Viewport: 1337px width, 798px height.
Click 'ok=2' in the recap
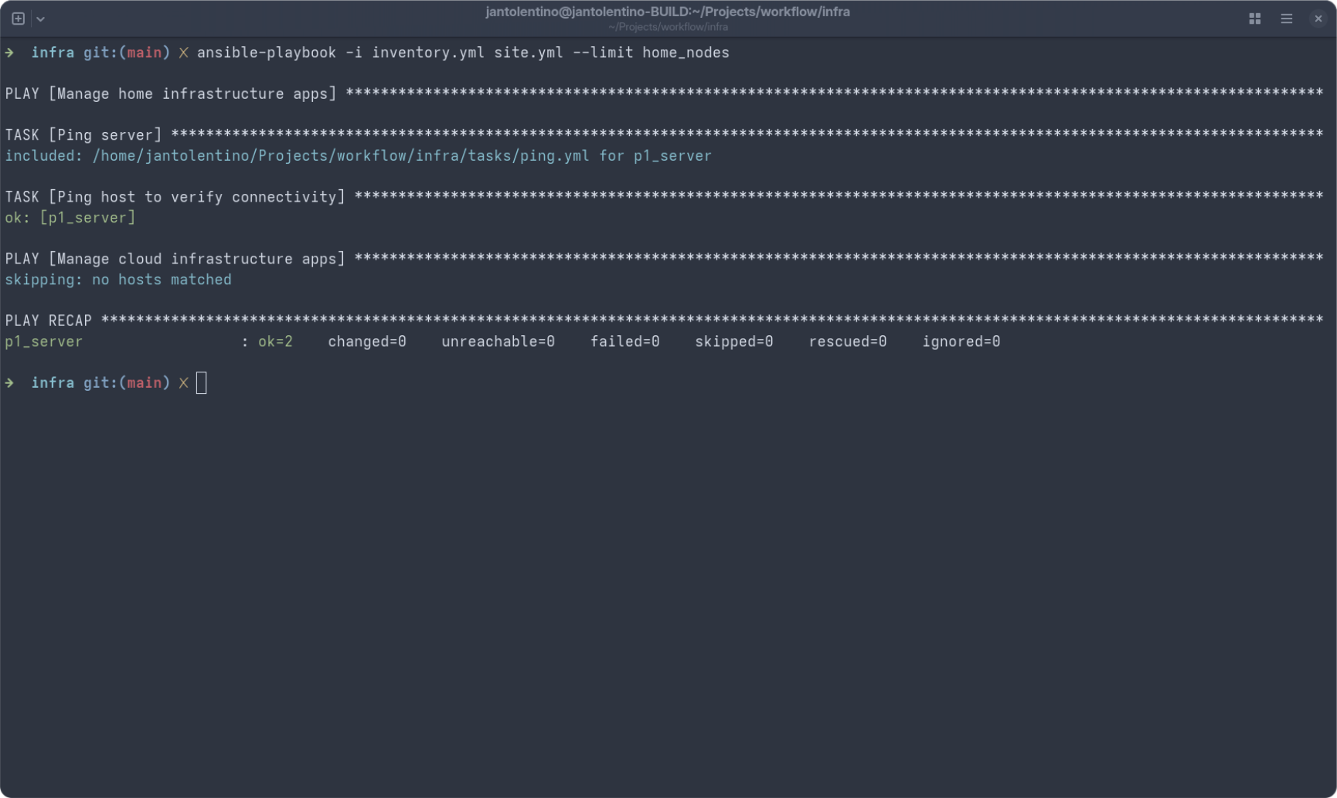coord(275,341)
